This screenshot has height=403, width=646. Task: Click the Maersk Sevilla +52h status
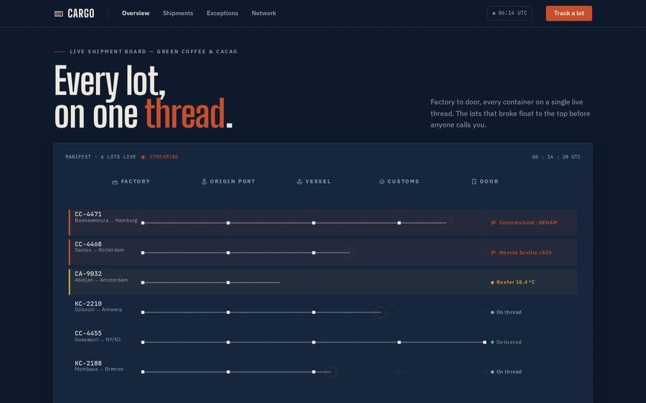[x=521, y=252]
